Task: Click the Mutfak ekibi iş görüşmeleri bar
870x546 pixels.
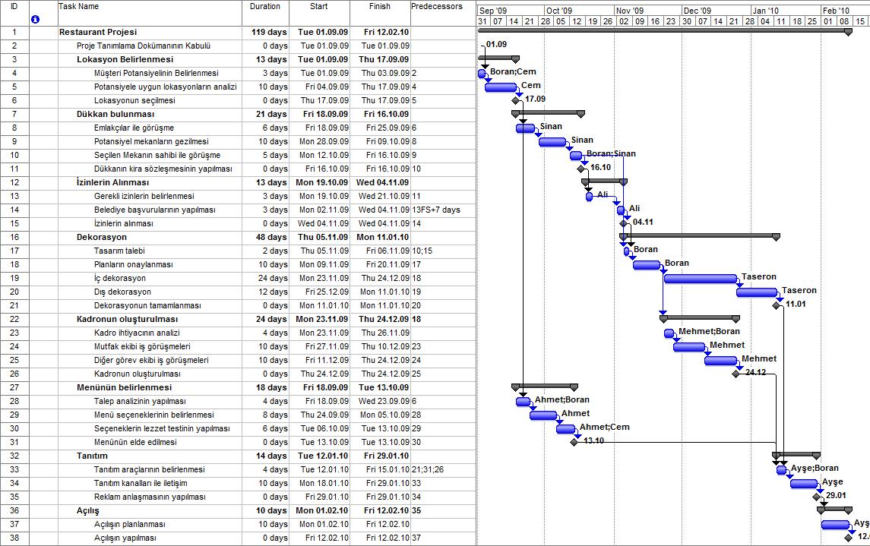Action: (x=688, y=346)
